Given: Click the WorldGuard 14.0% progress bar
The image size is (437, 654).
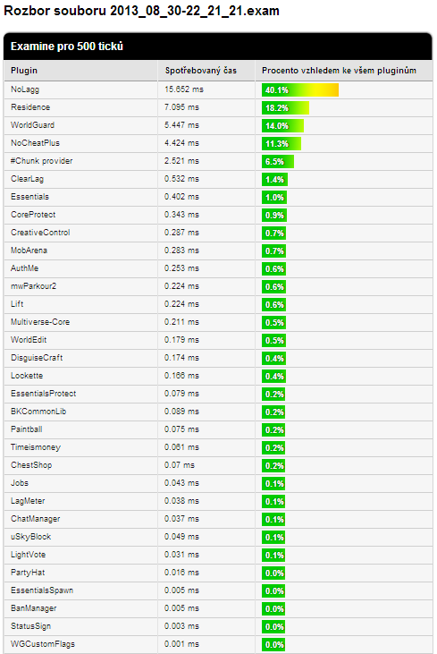Looking at the screenshot, I should [283, 126].
